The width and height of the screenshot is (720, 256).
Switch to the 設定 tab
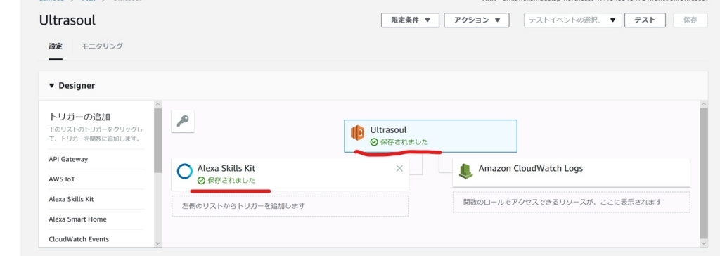56,46
